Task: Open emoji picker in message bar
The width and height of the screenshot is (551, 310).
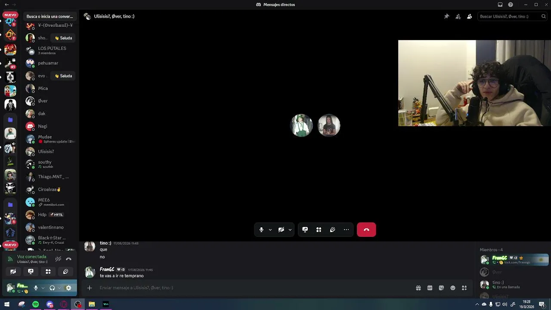Action: click(x=453, y=288)
